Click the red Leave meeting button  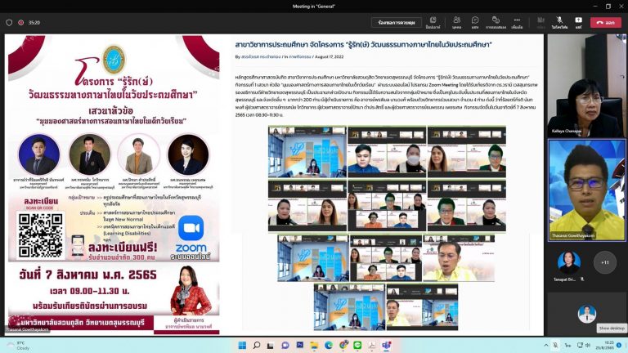coord(606,22)
